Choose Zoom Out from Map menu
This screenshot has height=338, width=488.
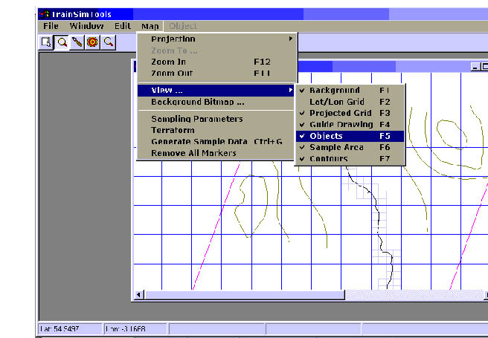point(217,74)
